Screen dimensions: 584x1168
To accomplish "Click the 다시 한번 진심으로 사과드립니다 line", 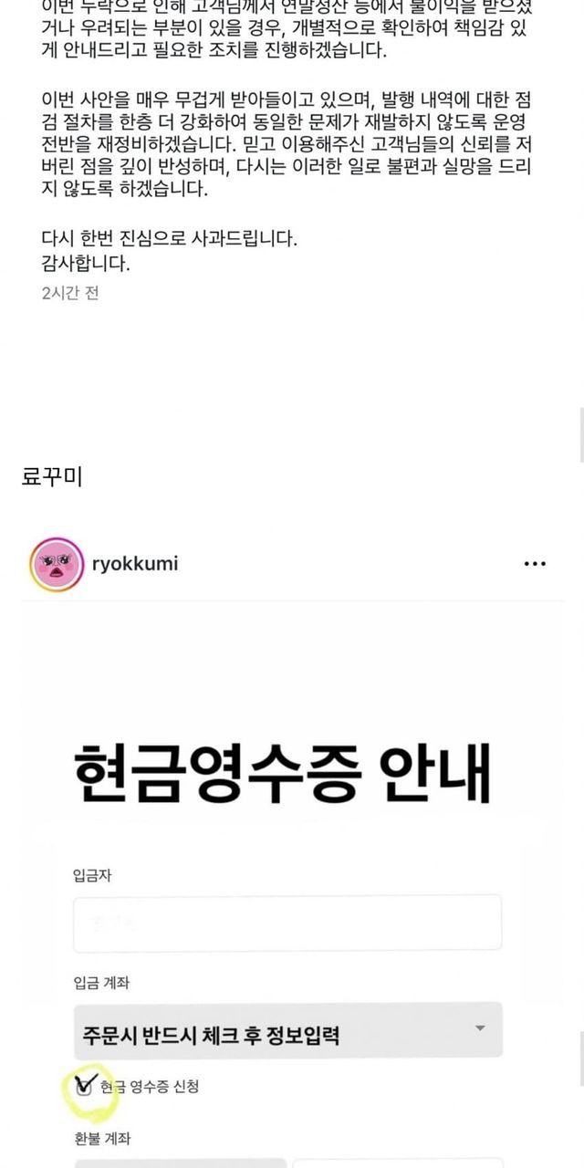I will pyautogui.click(x=170, y=240).
